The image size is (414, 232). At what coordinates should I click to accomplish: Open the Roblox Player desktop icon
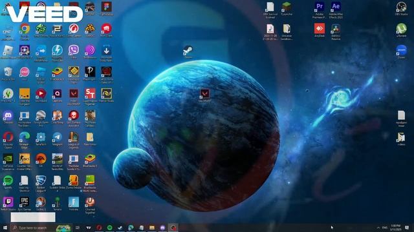[x=8, y=50]
